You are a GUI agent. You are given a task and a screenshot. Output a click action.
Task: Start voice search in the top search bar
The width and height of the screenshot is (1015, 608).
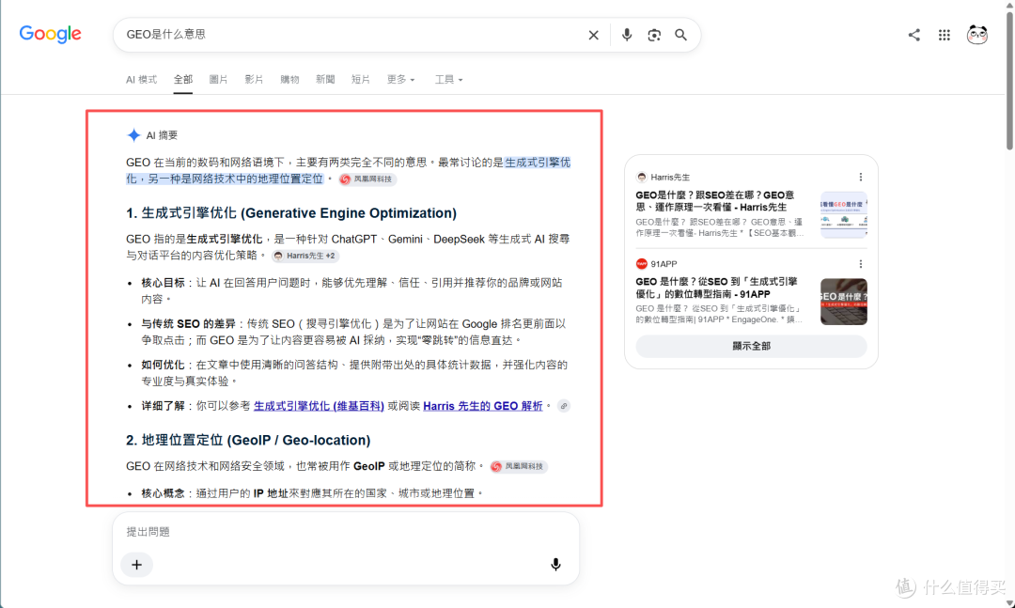click(627, 35)
